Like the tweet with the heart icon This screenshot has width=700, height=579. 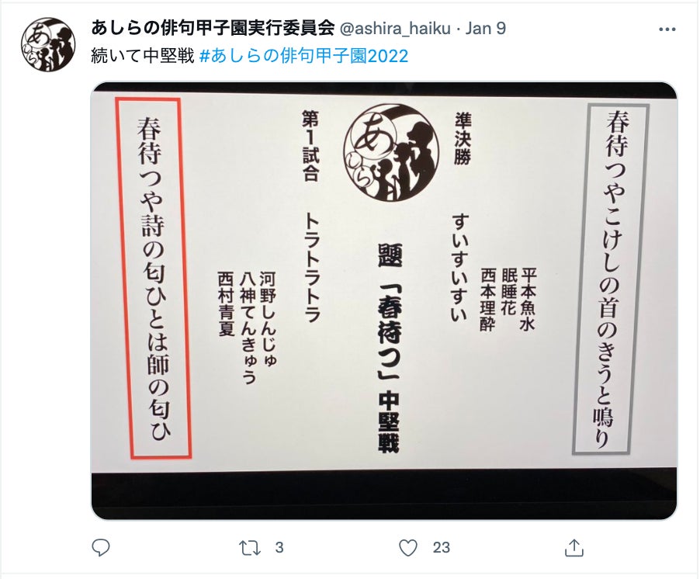pos(407,548)
